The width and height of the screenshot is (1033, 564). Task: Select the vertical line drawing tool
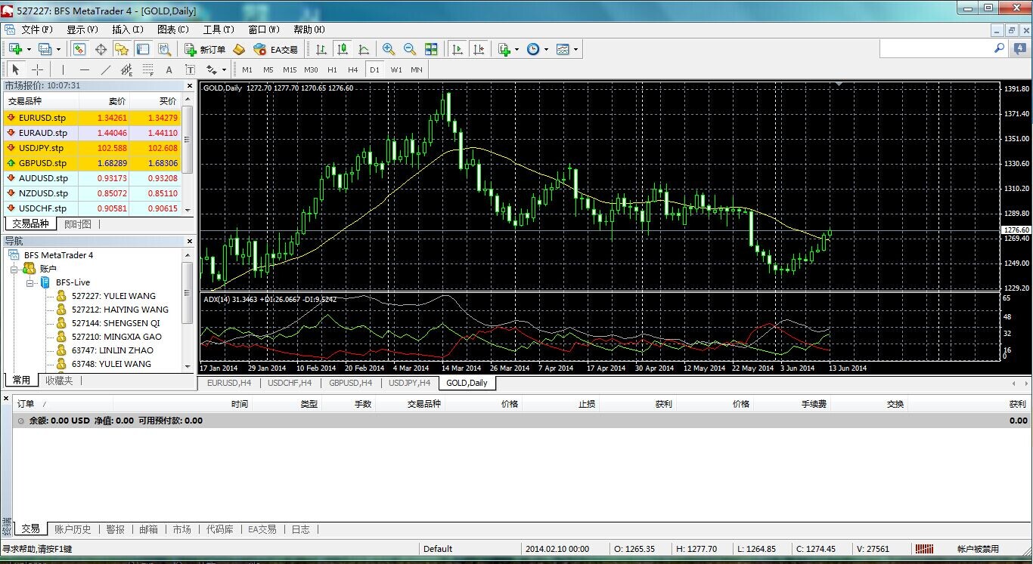63,69
